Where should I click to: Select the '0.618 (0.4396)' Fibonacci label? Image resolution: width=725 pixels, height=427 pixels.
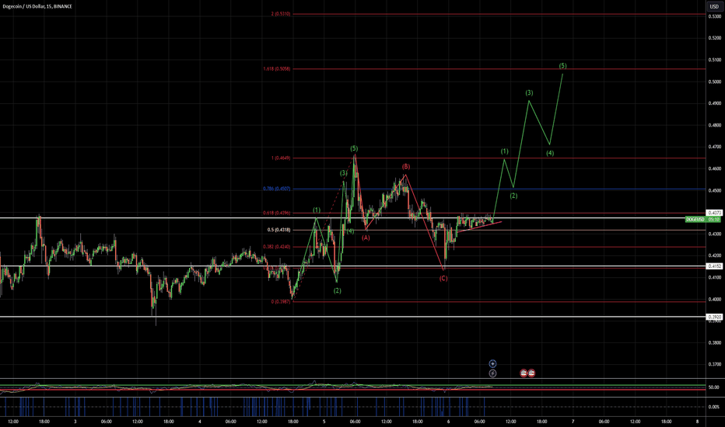(x=277, y=213)
